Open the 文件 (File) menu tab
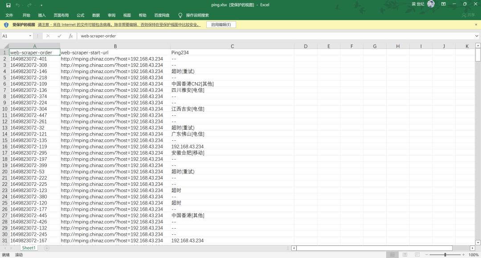This screenshot has height=258, width=481. coord(9,15)
